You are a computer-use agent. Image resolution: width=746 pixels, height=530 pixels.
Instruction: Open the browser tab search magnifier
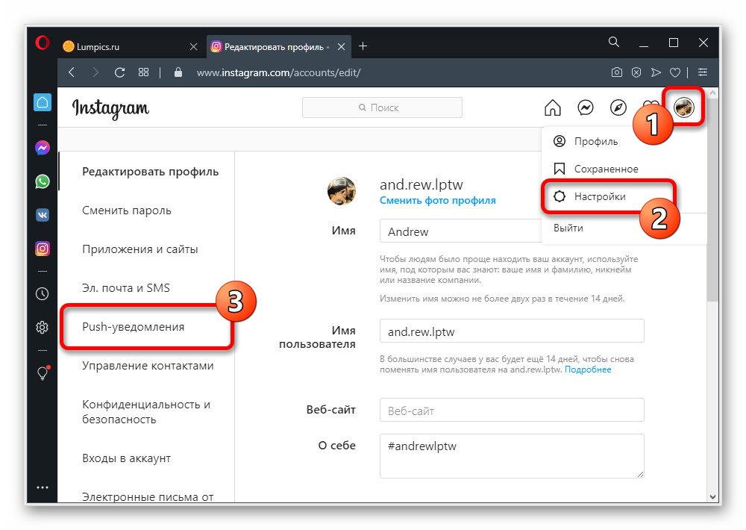point(614,43)
